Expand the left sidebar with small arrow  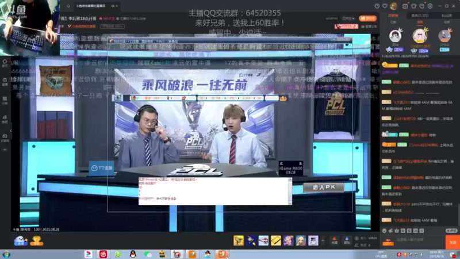point(10,131)
